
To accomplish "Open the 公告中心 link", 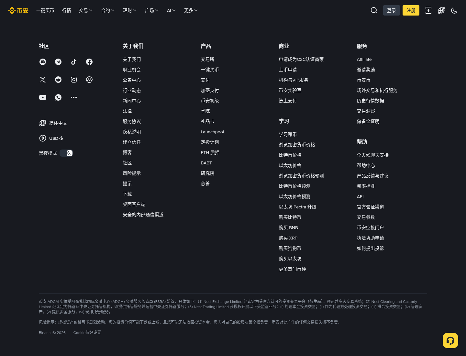I will (132, 80).
